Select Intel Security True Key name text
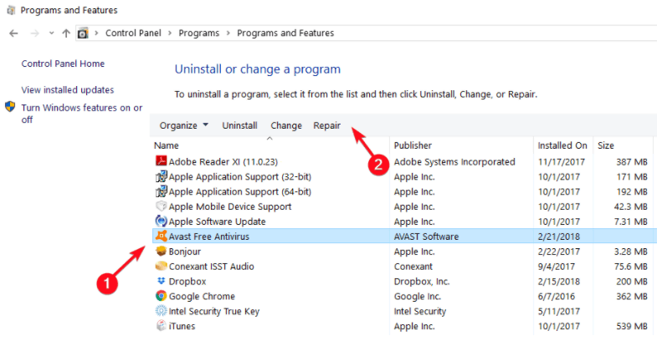This screenshot has height=351, width=662. coord(214,312)
